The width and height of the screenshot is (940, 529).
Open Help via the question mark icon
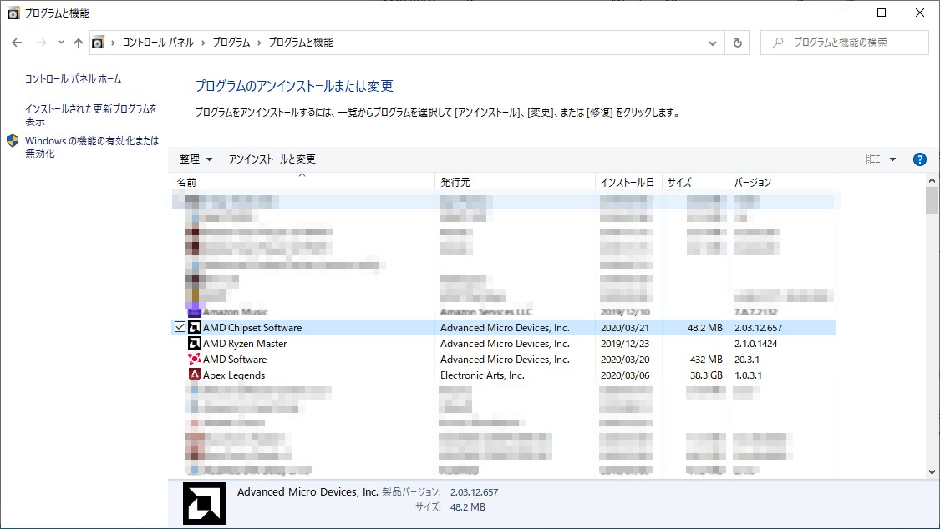919,159
